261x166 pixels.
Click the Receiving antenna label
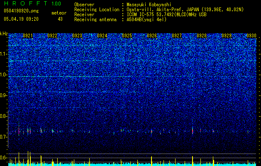(95, 20)
